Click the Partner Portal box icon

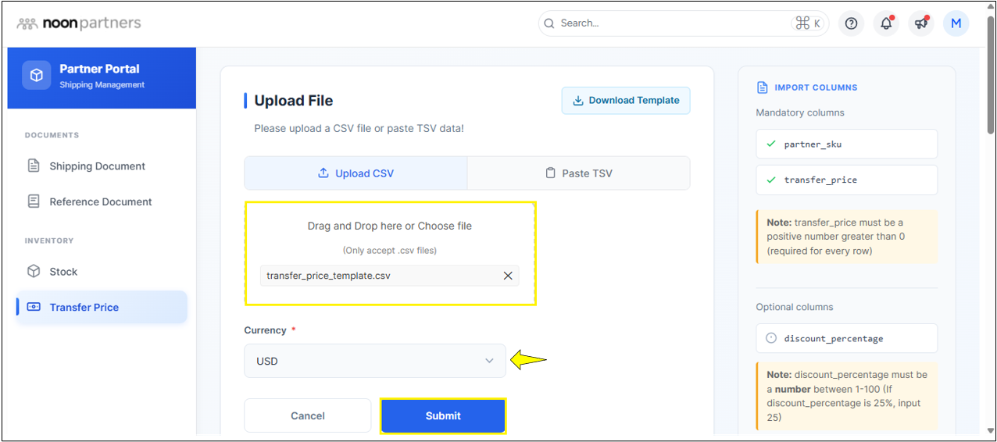(x=36, y=75)
